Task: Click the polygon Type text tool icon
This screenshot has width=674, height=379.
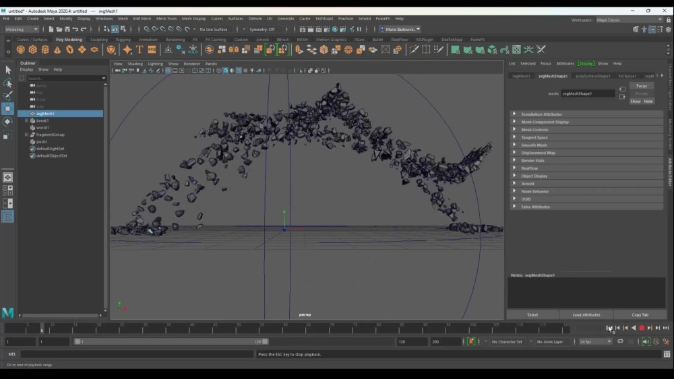Action: point(140,50)
